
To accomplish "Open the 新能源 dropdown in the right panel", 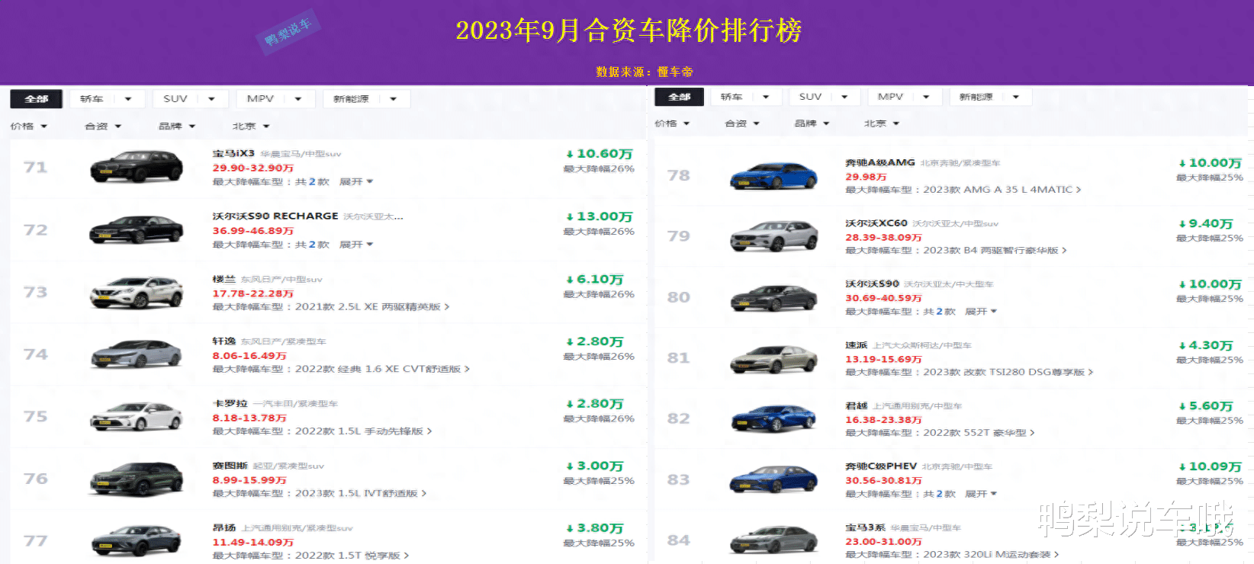I will (x=990, y=97).
